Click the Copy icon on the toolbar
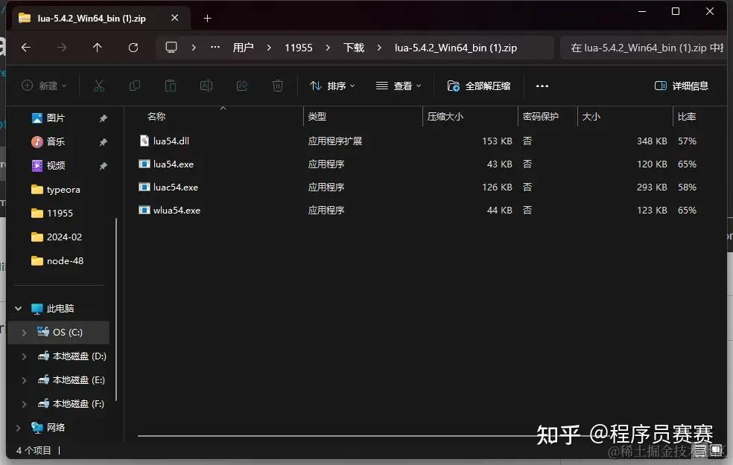The width and height of the screenshot is (733, 465). pos(135,86)
